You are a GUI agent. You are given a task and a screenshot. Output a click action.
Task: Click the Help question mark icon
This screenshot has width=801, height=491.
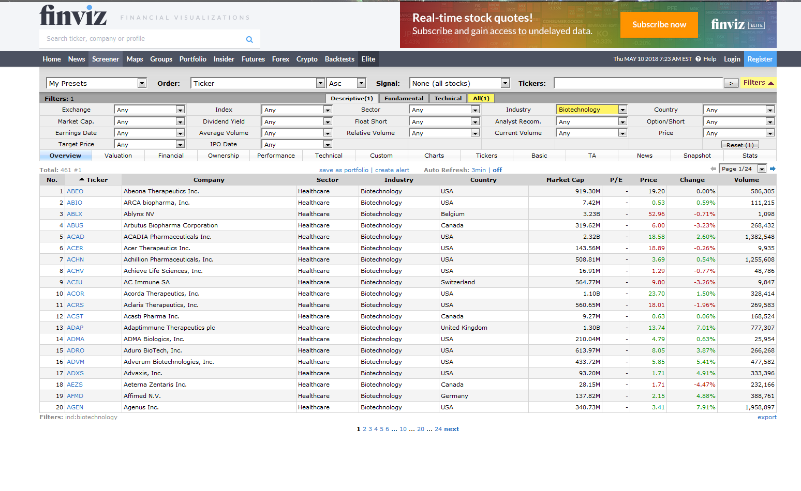tap(698, 59)
